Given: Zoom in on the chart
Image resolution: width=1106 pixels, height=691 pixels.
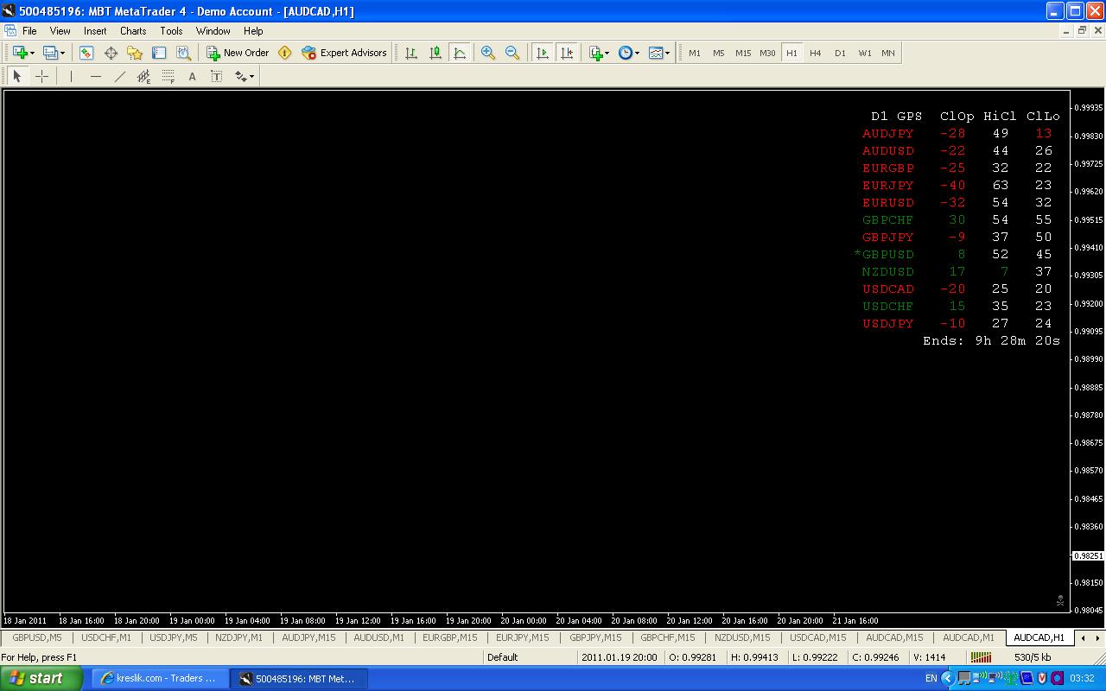Looking at the screenshot, I should click(x=488, y=53).
